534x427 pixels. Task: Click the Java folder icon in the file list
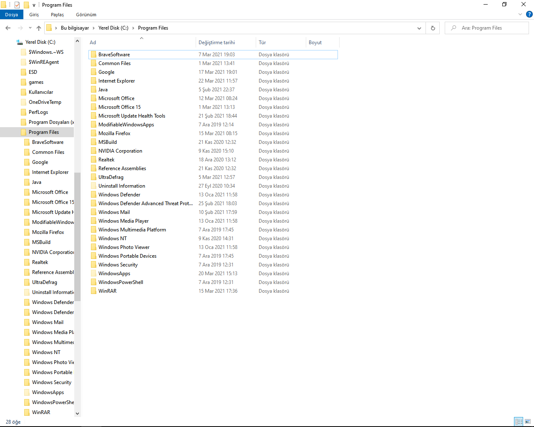(x=93, y=90)
